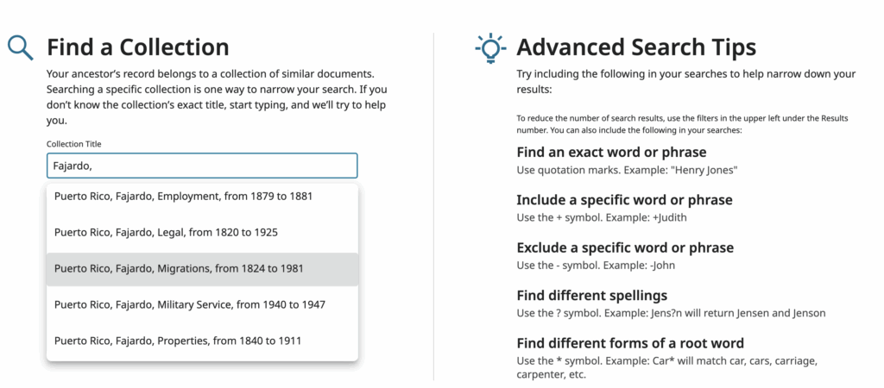Click the "Find a Collection" heading
Viewport: 884px width, 388px height.
[138, 47]
